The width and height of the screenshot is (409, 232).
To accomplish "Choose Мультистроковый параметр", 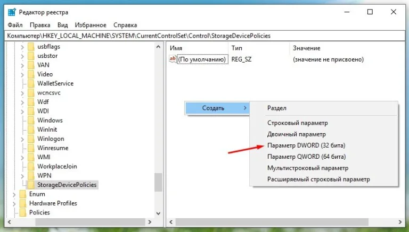I will (324, 168).
